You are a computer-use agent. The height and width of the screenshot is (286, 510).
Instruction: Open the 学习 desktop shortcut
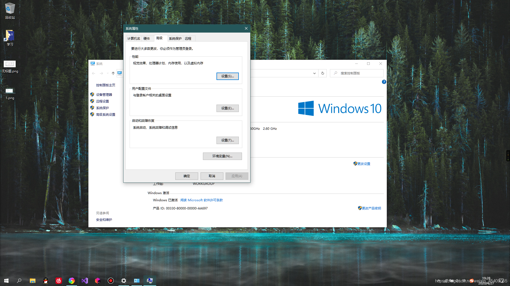10,38
